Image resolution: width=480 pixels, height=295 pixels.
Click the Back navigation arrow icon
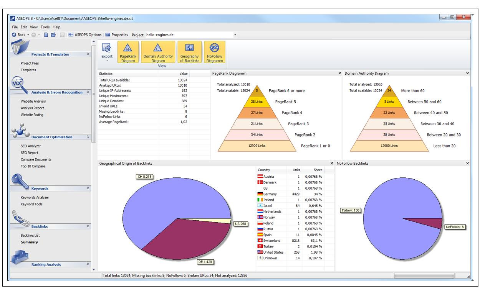click(x=14, y=35)
